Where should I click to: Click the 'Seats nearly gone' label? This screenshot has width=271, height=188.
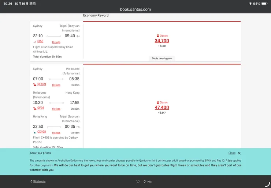click(x=162, y=59)
